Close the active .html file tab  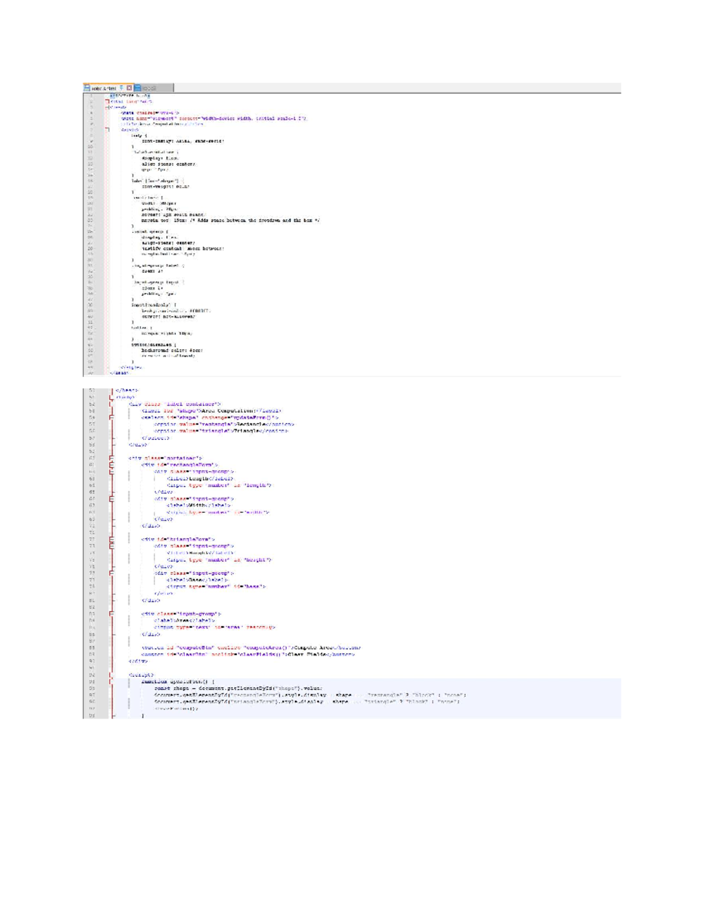point(130,88)
